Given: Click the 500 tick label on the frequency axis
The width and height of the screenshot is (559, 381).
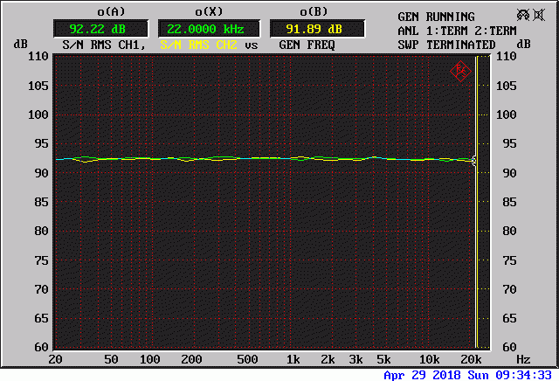Looking at the screenshot, I should 247,359.
